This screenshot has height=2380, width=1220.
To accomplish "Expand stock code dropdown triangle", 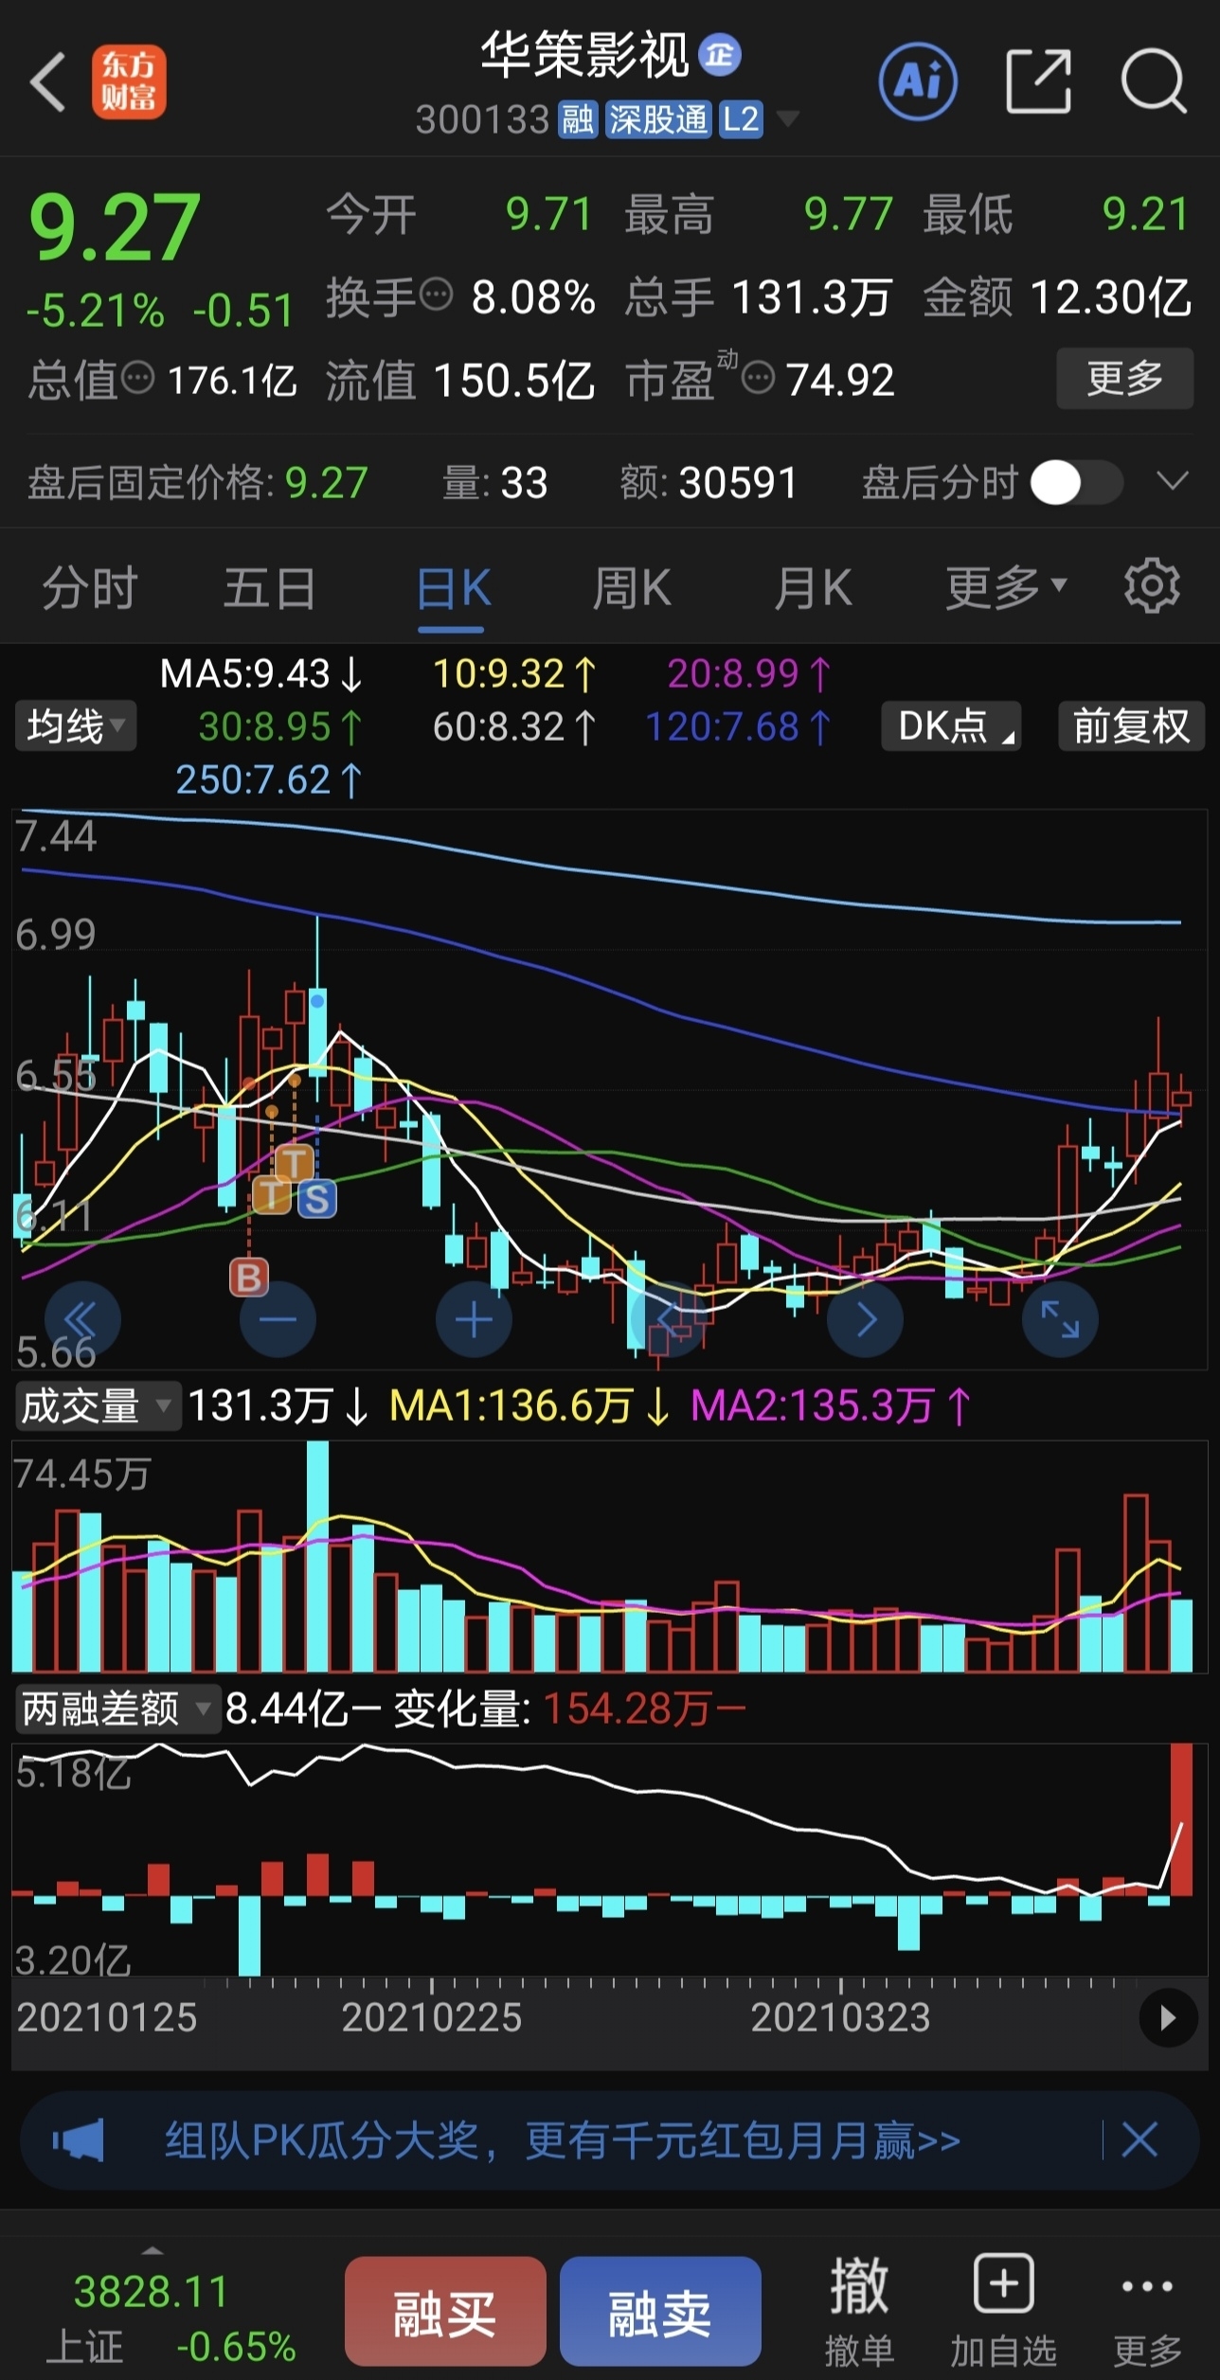I will [x=787, y=119].
